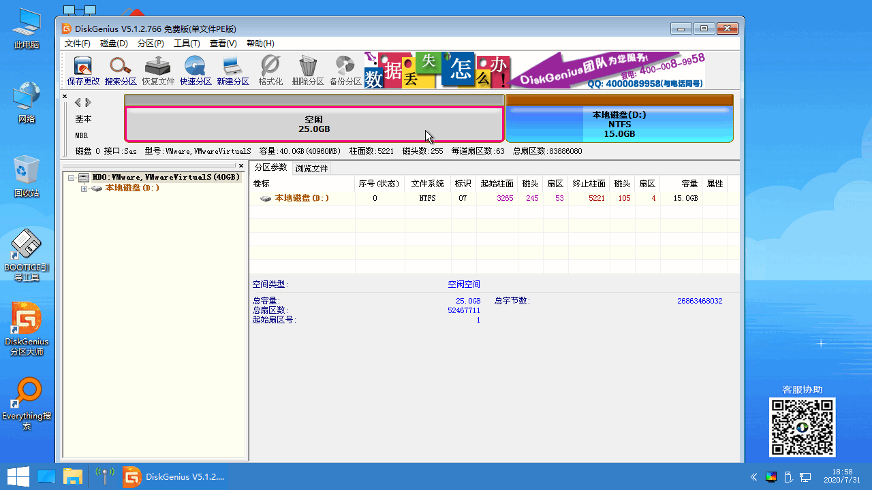Select the 本地磁盘(D:) NTFS partition block
The width and height of the screenshot is (872, 490).
[619, 124]
